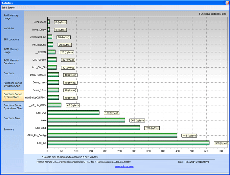Select the Lcd_Out bar in chart

coord(73,113)
